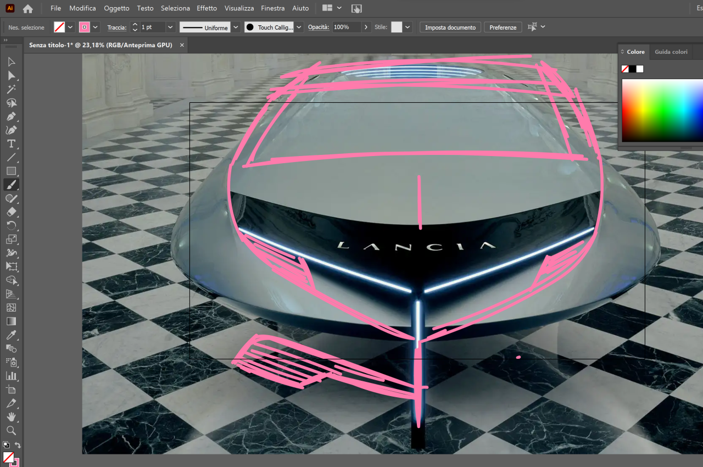Select the Selection (black arrow) tool
703x467 pixels.
(x=11, y=62)
